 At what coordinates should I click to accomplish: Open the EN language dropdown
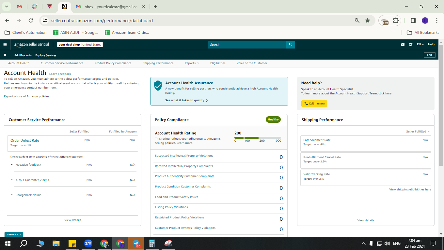coord(420,45)
